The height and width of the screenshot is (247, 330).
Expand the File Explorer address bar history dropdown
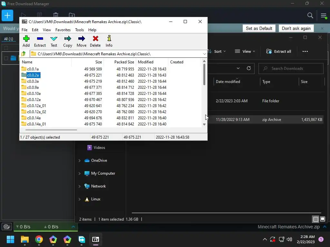(x=238, y=68)
